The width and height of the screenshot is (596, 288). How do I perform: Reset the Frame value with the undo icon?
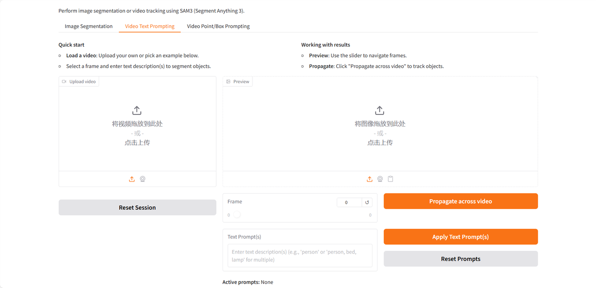pos(367,202)
